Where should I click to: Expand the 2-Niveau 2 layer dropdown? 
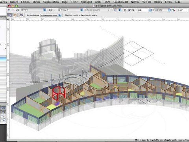[x=70, y=10]
